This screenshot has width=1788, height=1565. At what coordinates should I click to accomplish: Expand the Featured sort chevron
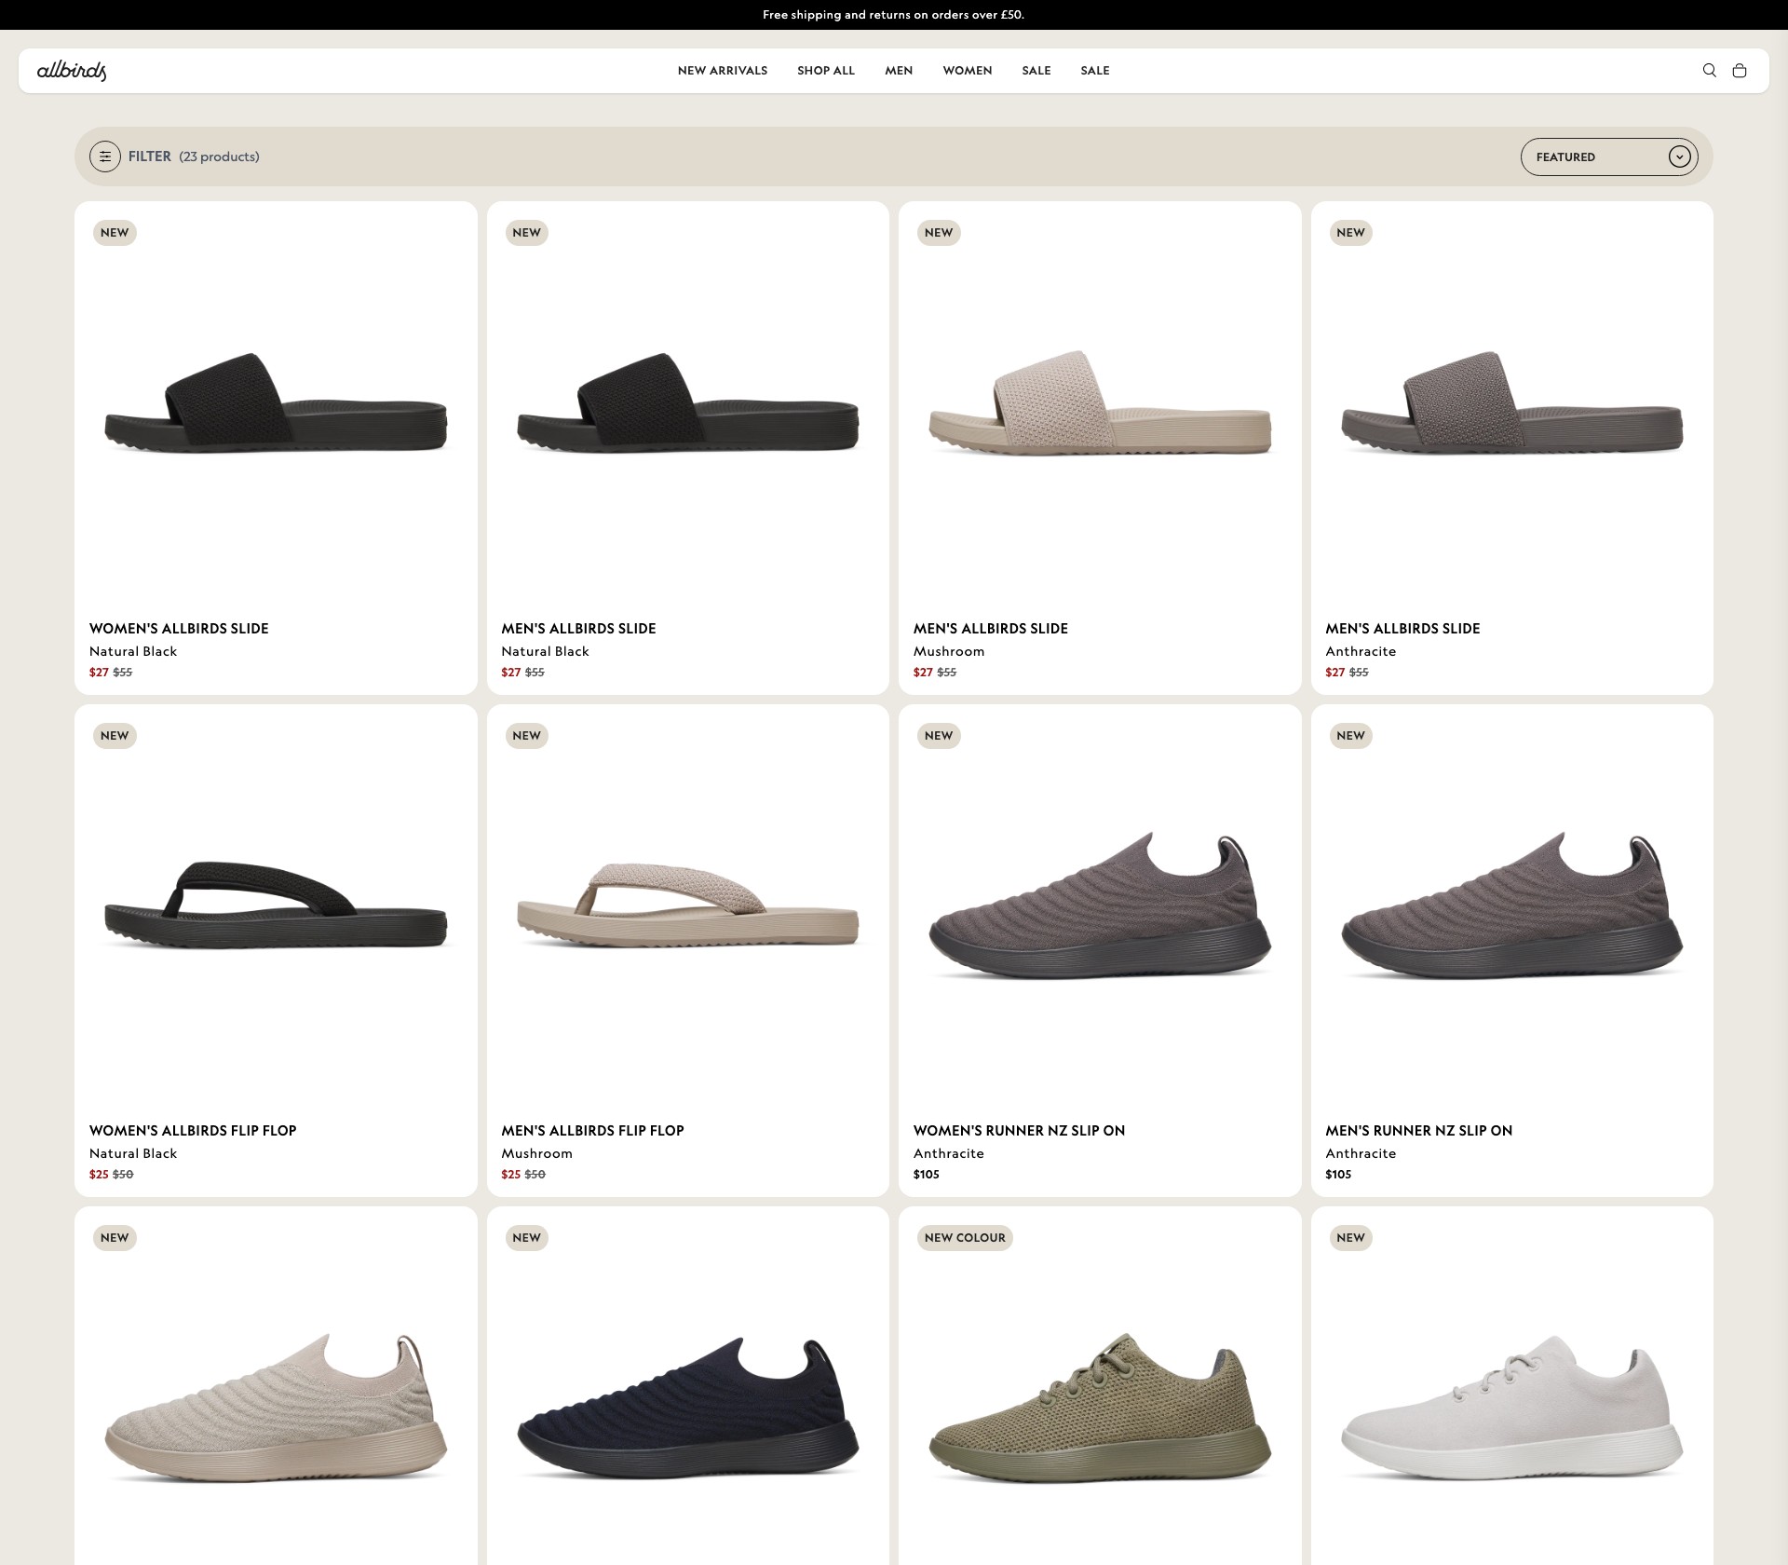tap(1679, 156)
